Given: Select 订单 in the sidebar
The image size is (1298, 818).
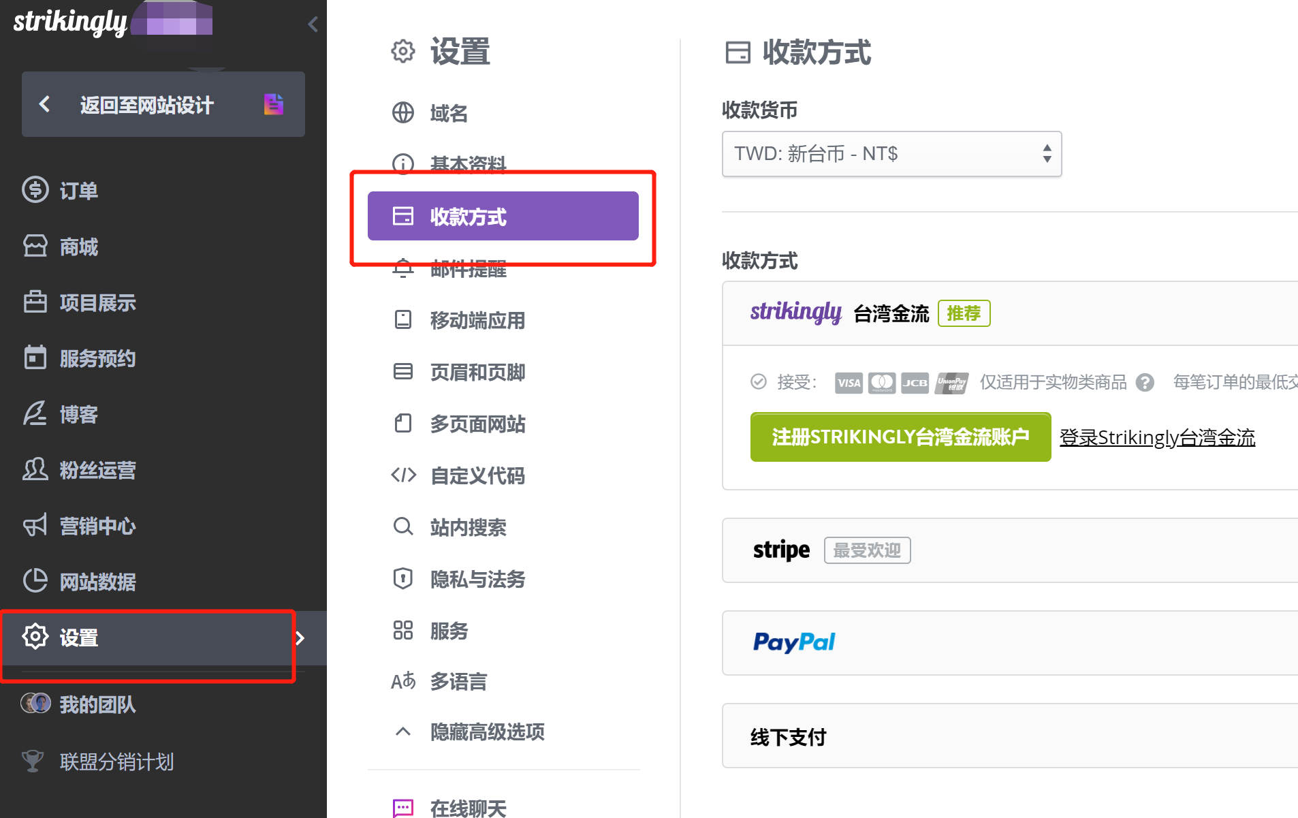Looking at the screenshot, I should [x=79, y=191].
